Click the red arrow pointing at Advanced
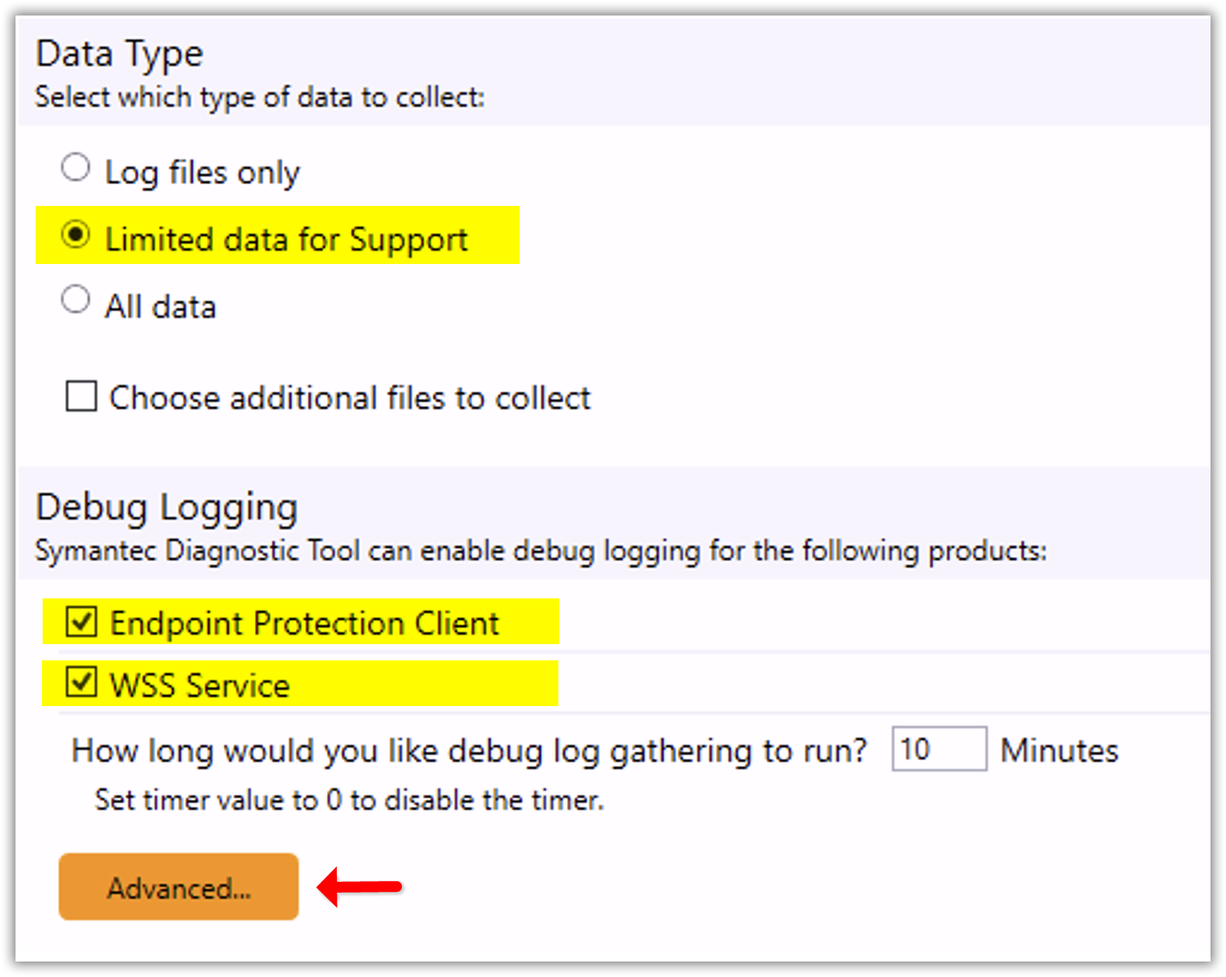Viewport: 1226px width, 977px height. point(360,886)
